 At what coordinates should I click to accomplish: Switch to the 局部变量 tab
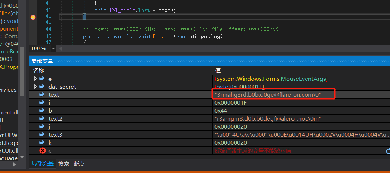[42, 164]
